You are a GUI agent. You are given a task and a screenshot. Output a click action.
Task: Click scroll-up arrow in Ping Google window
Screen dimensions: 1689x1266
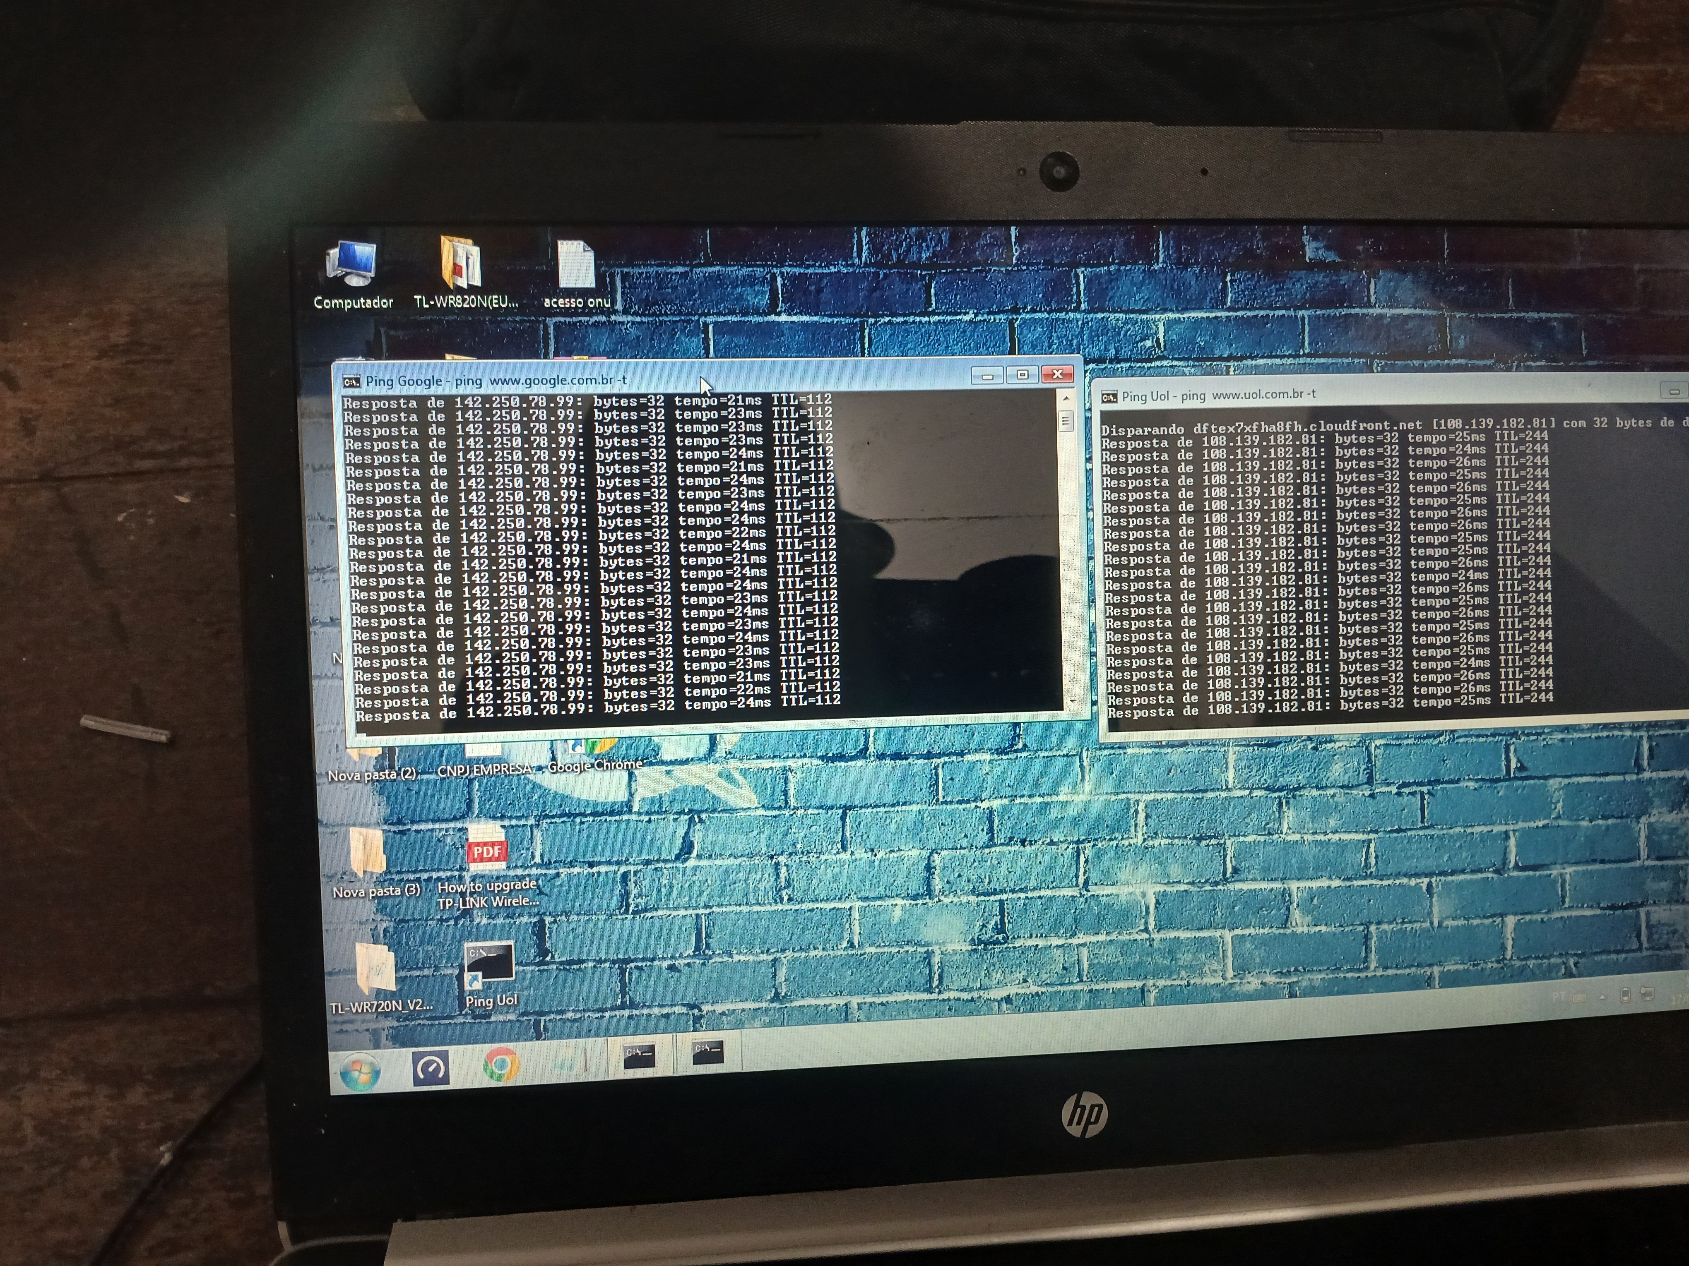(x=1066, y=398)
